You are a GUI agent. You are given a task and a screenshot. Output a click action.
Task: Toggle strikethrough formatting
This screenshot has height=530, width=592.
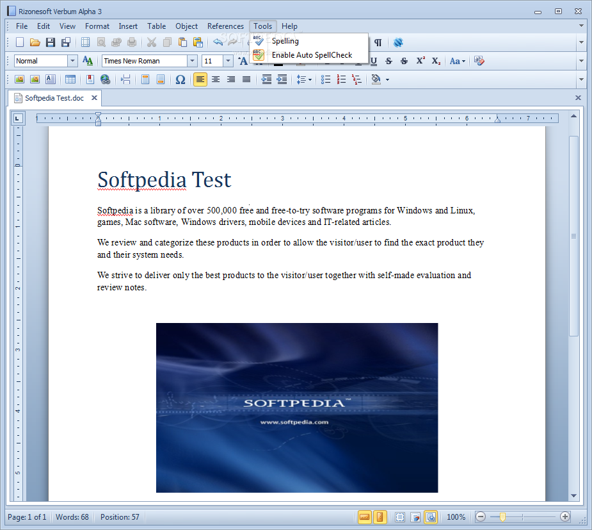tap(389, 61)
